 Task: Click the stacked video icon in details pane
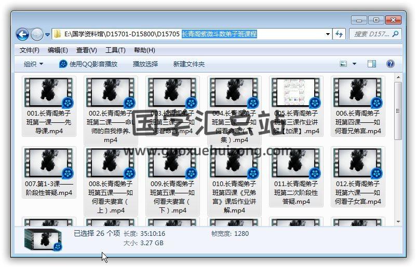(x=43, y=239)
